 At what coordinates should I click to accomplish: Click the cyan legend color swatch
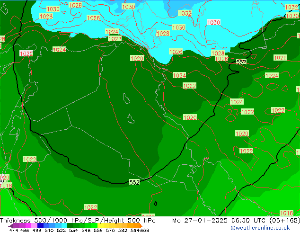coord(64,226)
